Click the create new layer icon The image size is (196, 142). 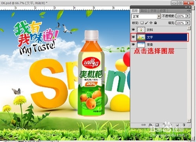click(177, 125)
